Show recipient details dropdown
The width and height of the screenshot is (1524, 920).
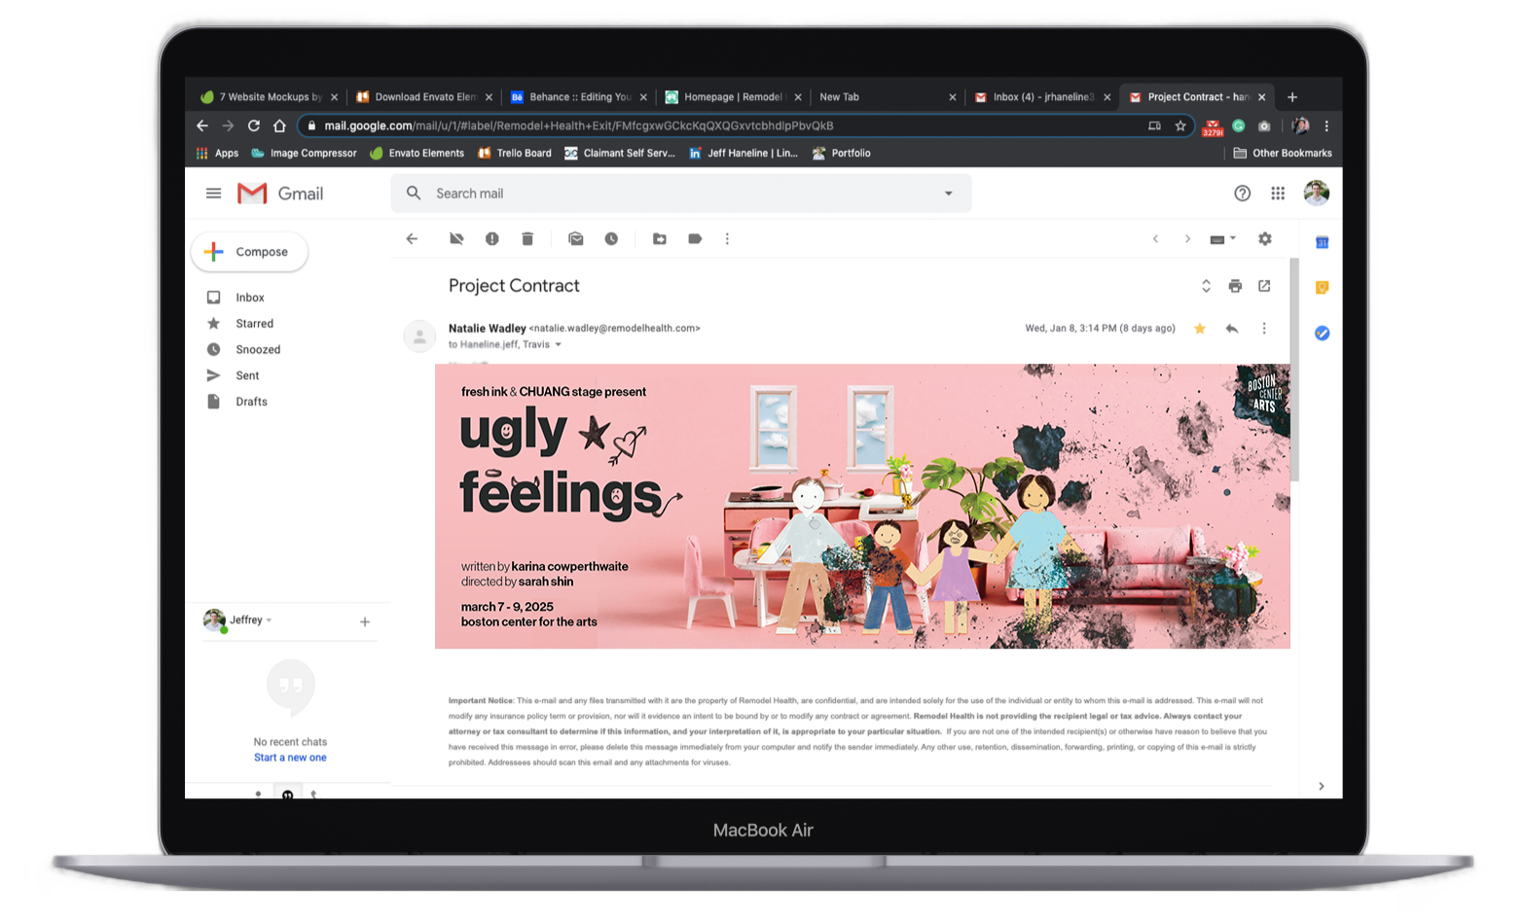pyautogui.click(x=559, y=344)
